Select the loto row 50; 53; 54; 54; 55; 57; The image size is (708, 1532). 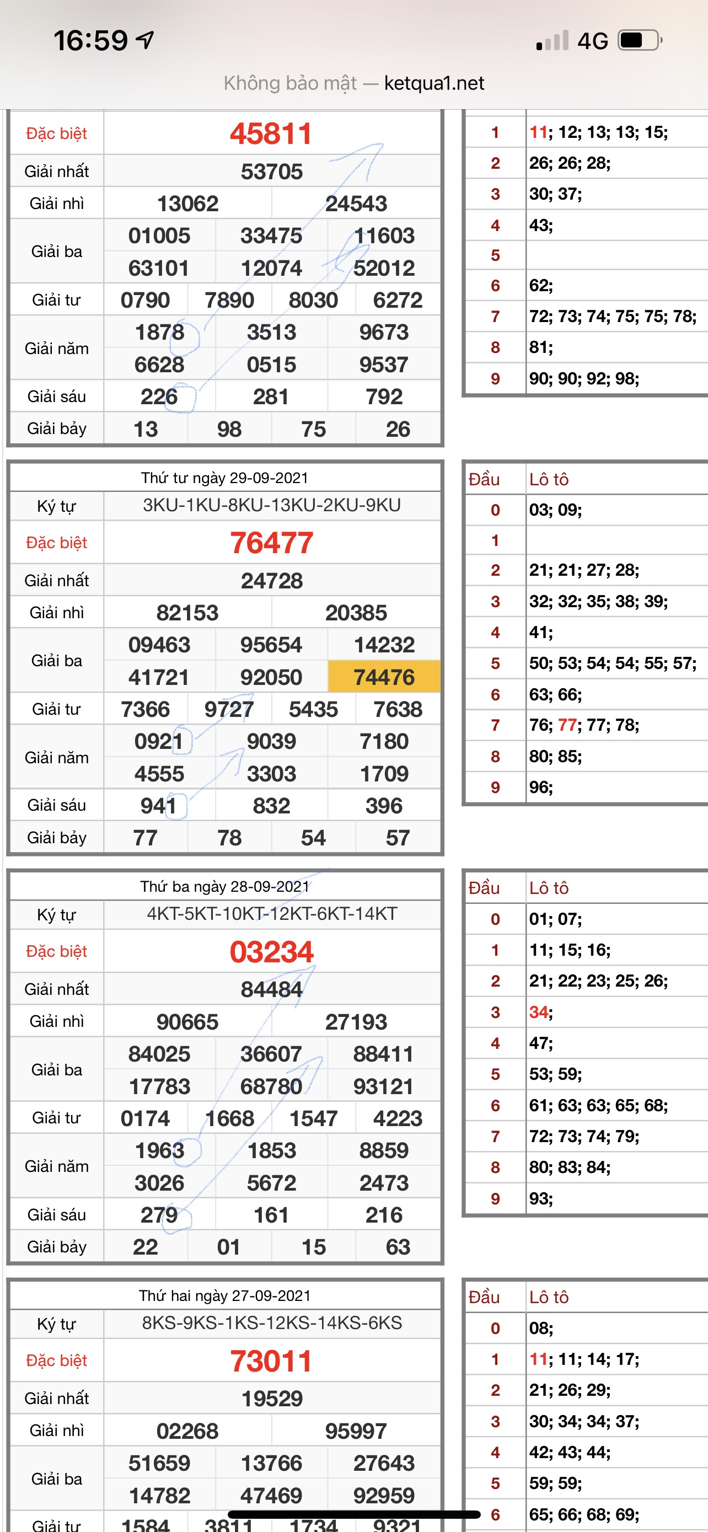click(613, 663)
